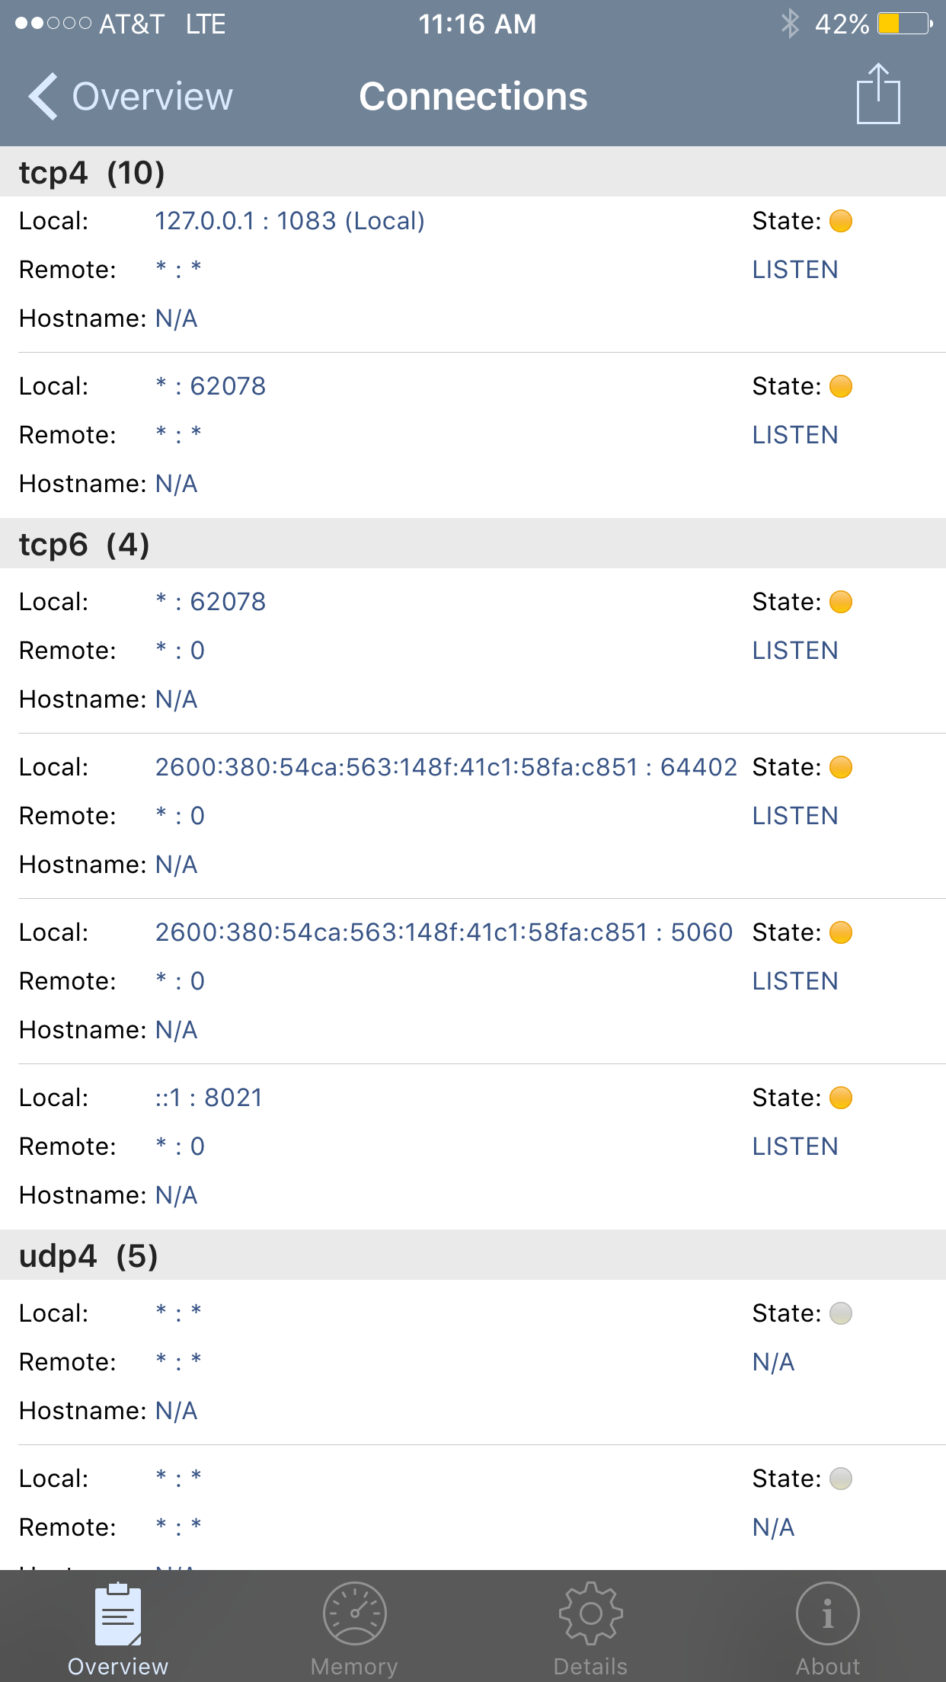Screen dimensions: 946x1682
Task: Tap the battery indicator in the status bar
Action: tap(905, 24)
